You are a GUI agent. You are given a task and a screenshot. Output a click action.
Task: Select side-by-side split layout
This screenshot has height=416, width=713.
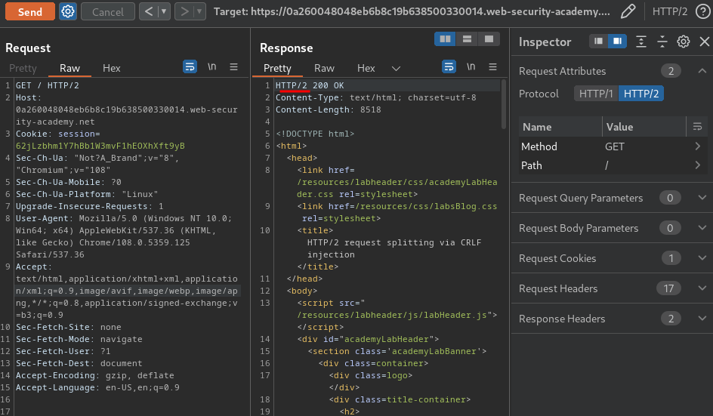tap(445, 39)
